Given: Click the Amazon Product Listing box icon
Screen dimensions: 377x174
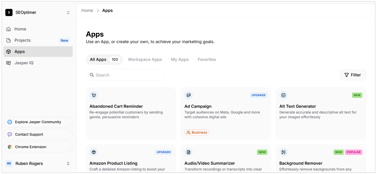Looking at the screenshot, I should 94,152.
